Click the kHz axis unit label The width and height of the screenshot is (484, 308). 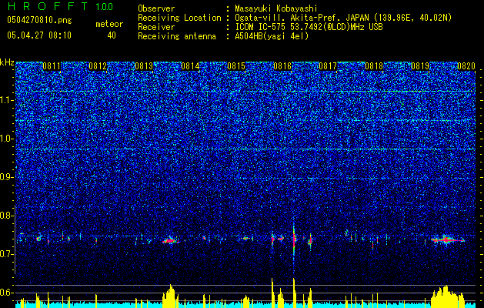[7, 62]
